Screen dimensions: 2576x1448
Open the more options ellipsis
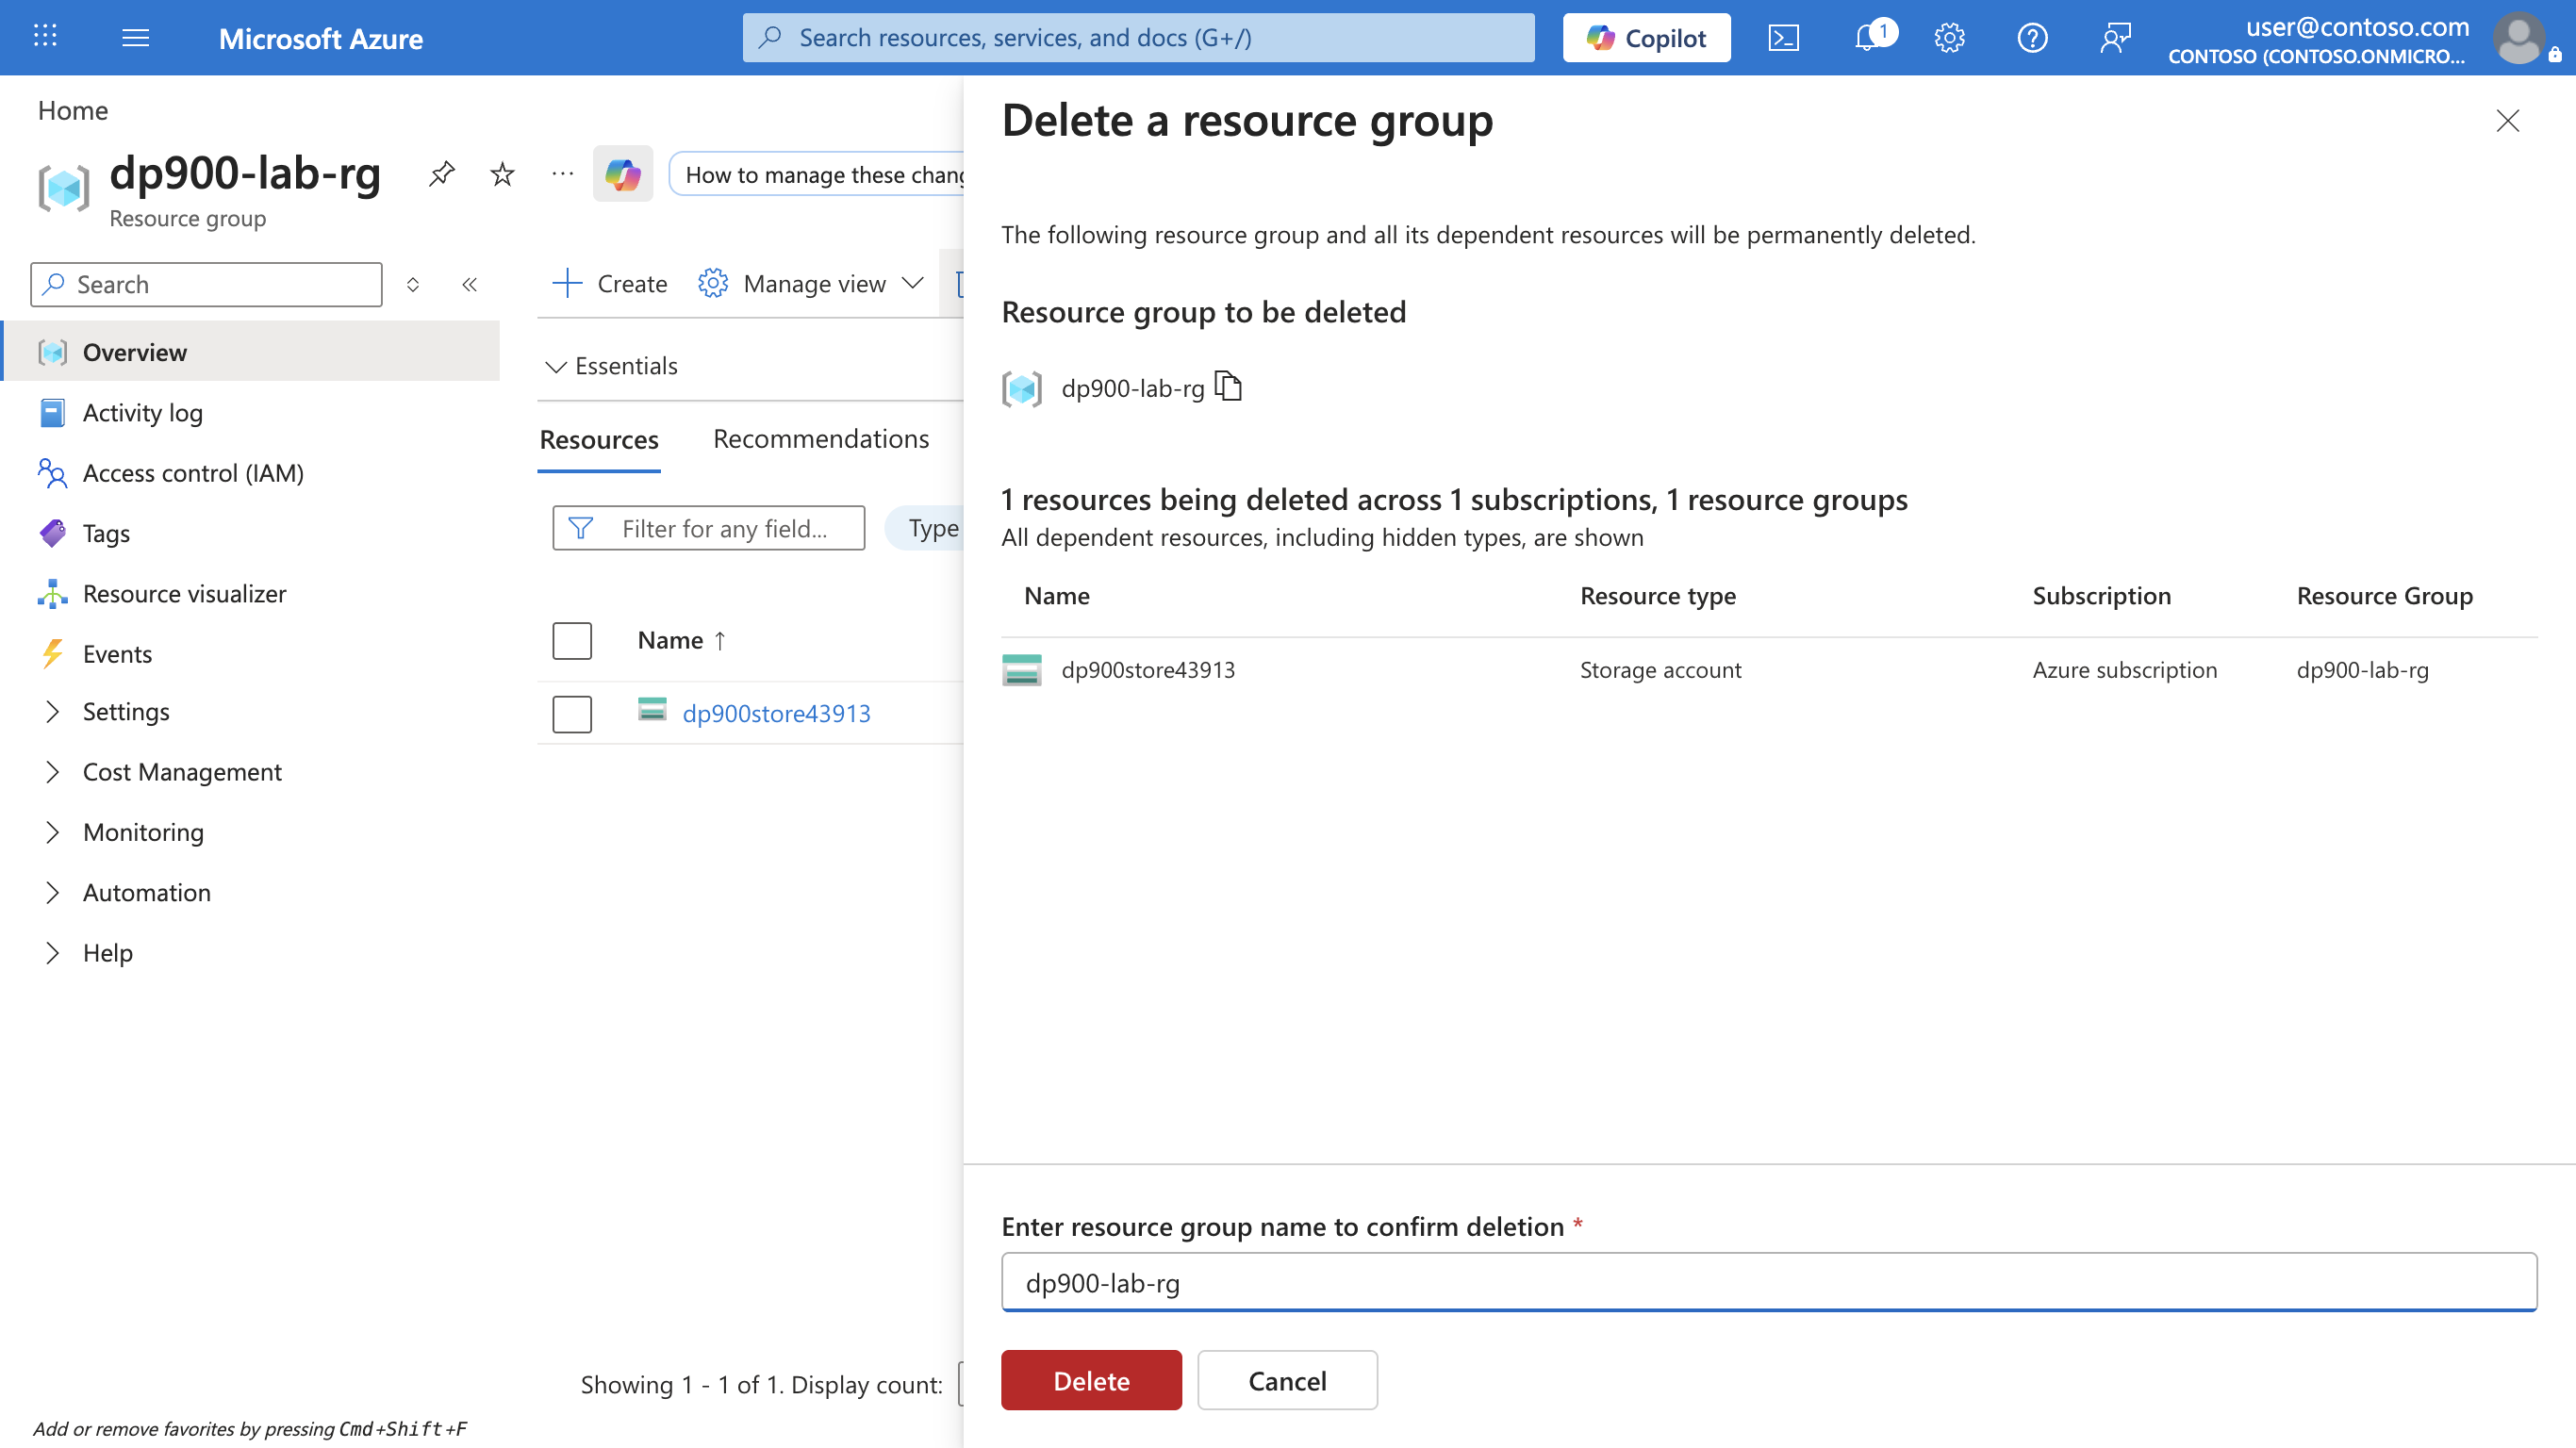click(x=563, y=174)
